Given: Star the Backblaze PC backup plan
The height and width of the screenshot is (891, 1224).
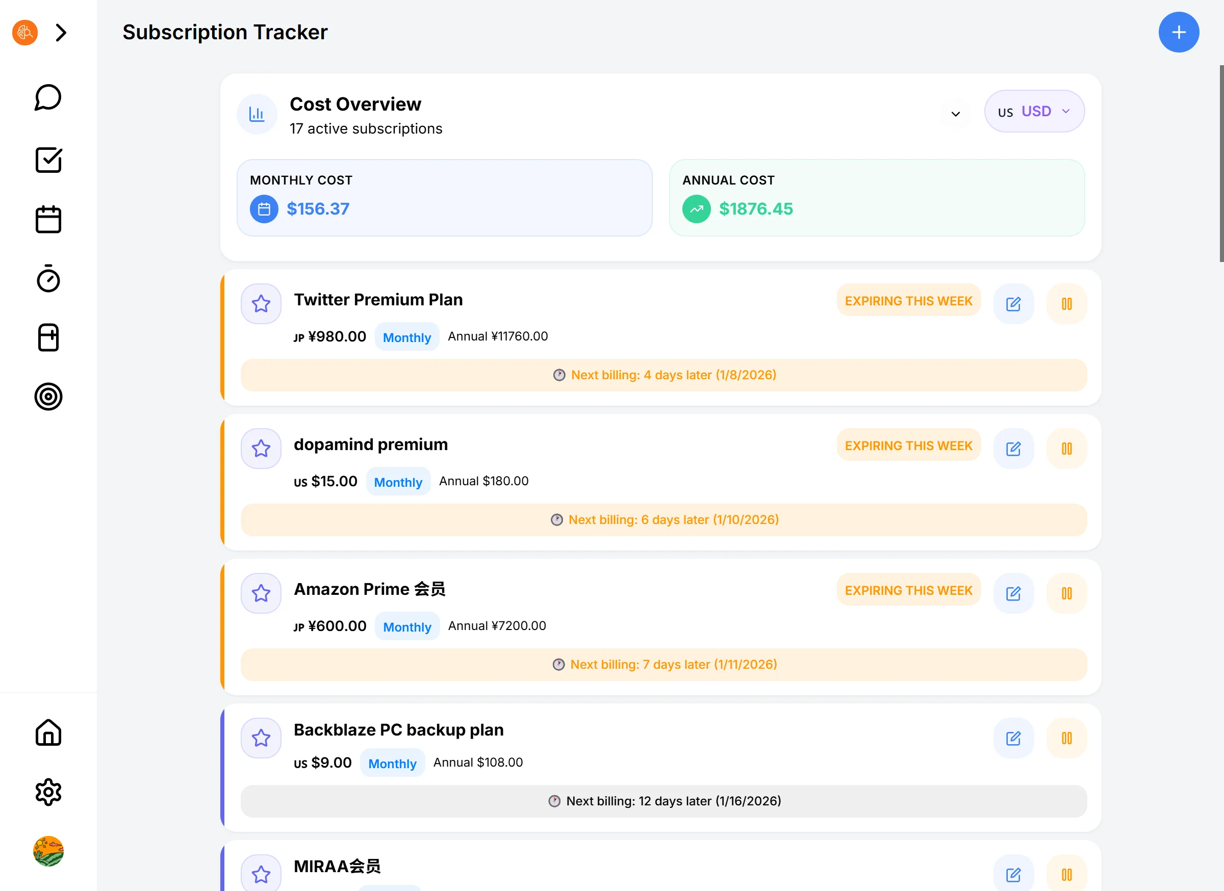Looking at the screenshot, I should coord(261,738).
